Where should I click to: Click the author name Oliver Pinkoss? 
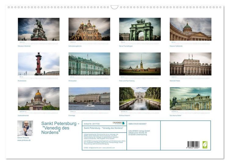[x=23, y=138]
